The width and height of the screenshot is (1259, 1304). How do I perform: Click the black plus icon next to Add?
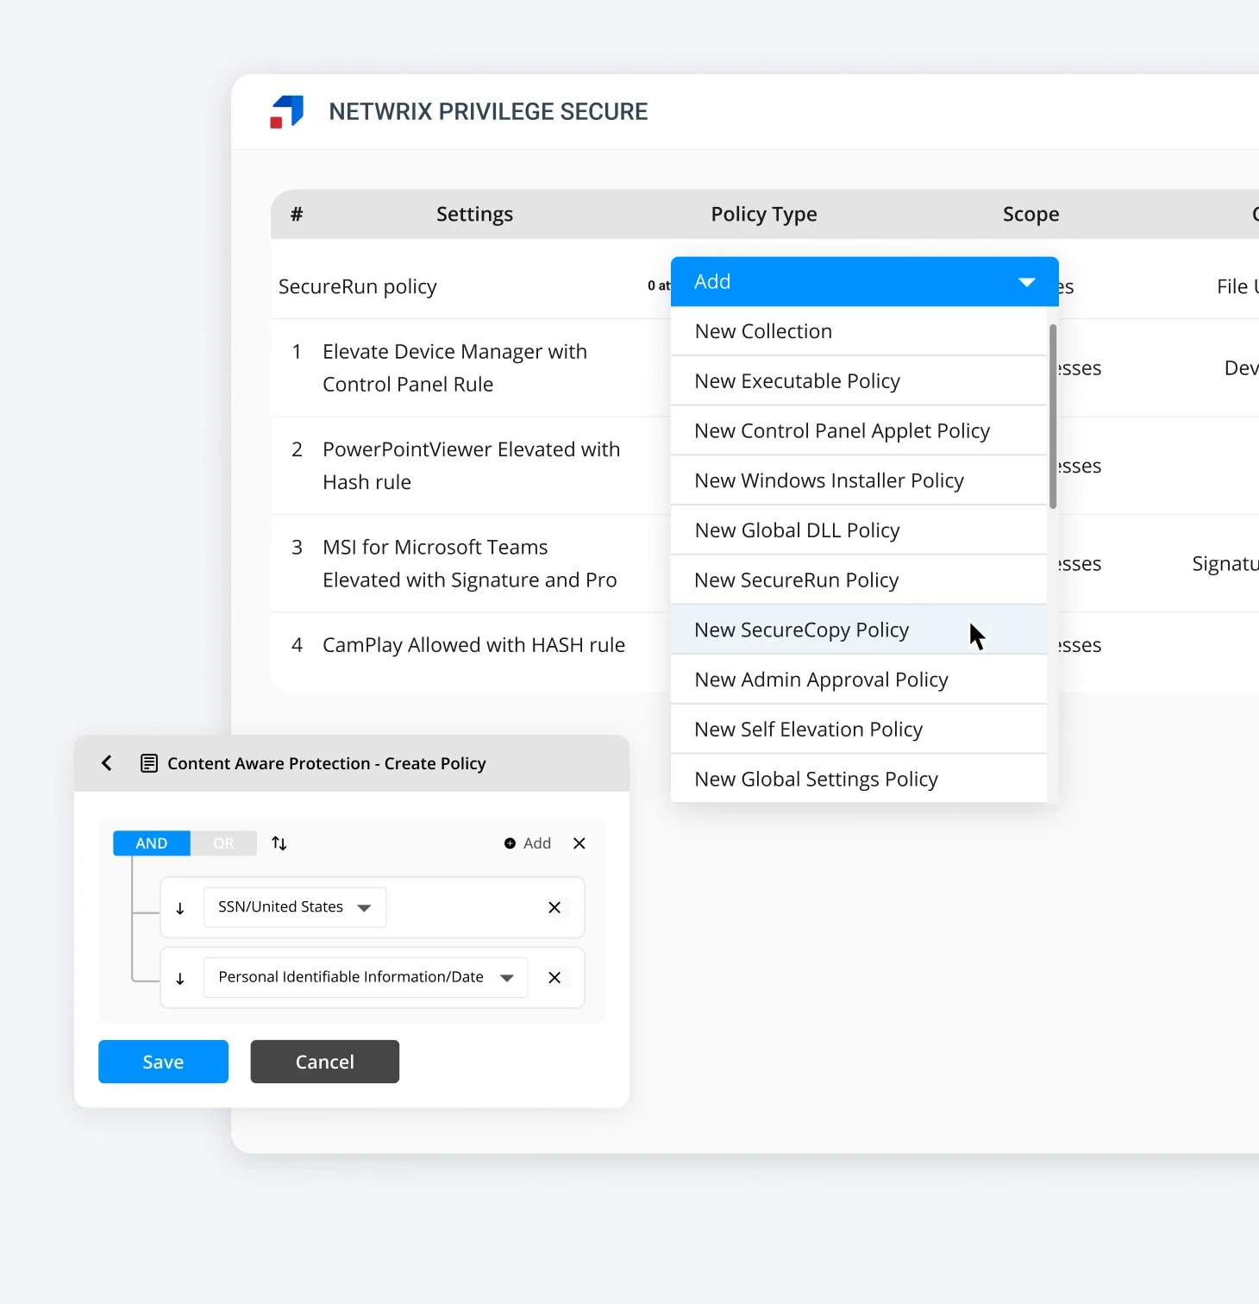pyautogui.click(x=510, y=843)
